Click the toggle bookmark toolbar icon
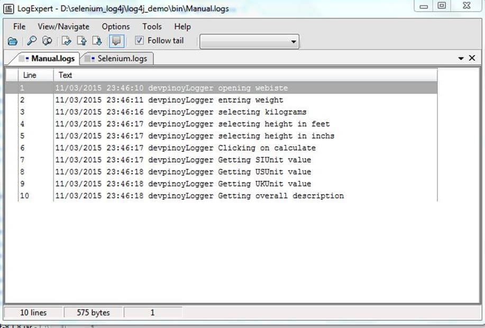 pos(67,41)
